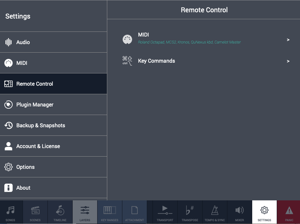Open the Account & License page
Viewport: 300px width, 224px height.
click(38, 146)
